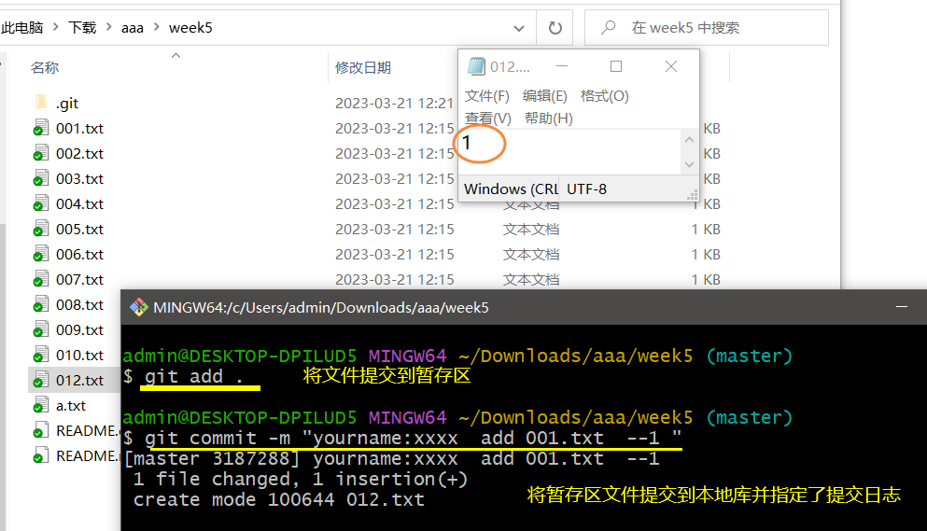Click the search week5 input box
The width and height of the screenshot is (927, 531).
707,28
